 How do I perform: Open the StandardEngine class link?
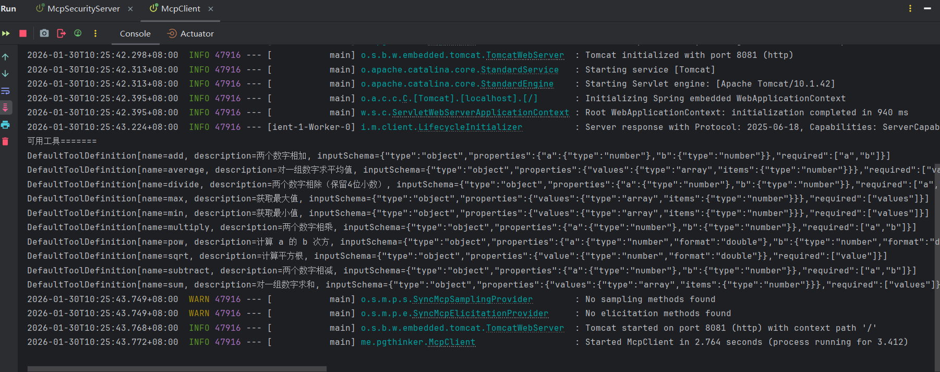[517, 84]
